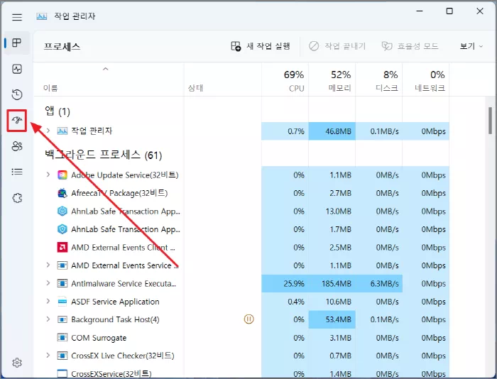Image resolution: width=497 pixels, height=379 pixels.
Task: Click the 10.6MB memory cell
Action: pyautogui.click(x=332, y=302)
